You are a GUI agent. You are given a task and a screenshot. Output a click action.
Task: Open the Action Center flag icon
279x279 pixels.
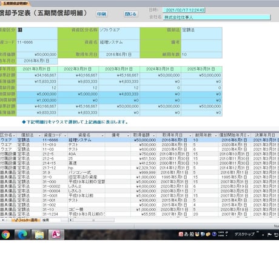click(x=269, y=235)
